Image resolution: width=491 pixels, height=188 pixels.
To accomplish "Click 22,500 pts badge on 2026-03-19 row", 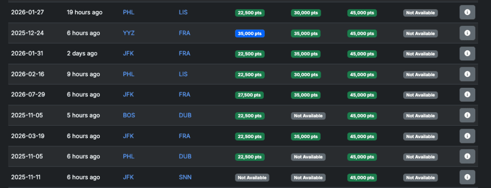I will (250, 137).
